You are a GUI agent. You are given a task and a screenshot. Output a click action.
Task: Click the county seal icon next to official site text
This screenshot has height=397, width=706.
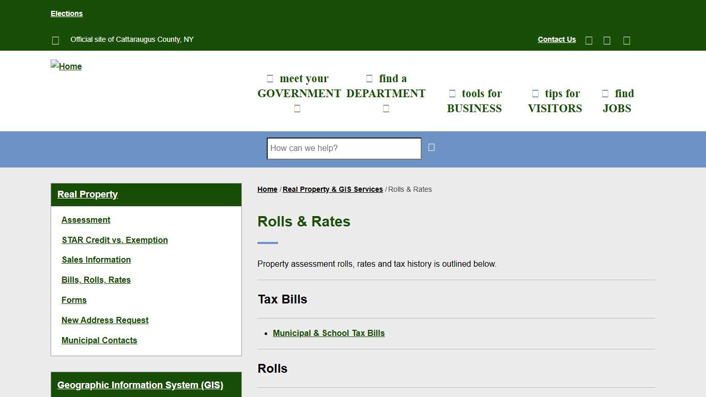(x=55, y=40)
